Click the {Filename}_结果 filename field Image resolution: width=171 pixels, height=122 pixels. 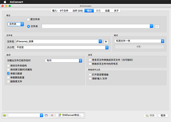(x=57, y=41)
